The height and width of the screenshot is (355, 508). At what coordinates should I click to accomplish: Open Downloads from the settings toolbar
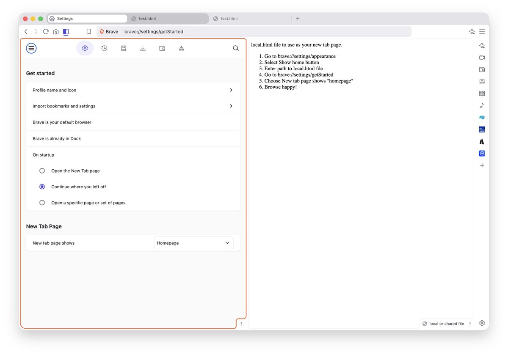coord(143,48)
